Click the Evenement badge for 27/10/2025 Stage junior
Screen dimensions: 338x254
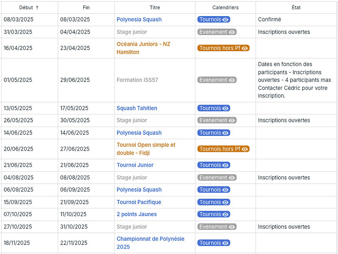tap(217, 227)
